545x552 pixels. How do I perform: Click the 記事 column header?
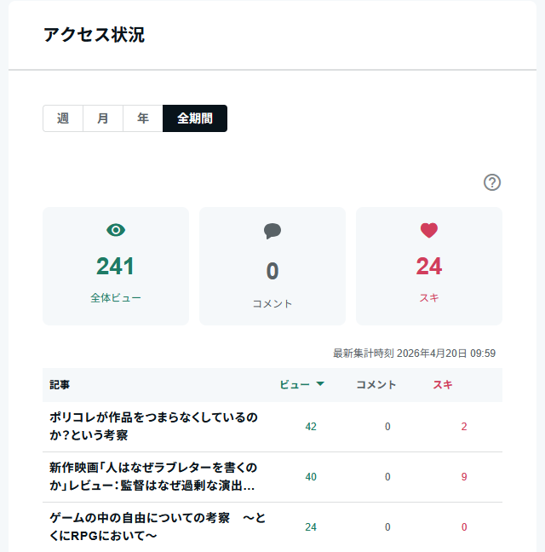pos(60,384)
